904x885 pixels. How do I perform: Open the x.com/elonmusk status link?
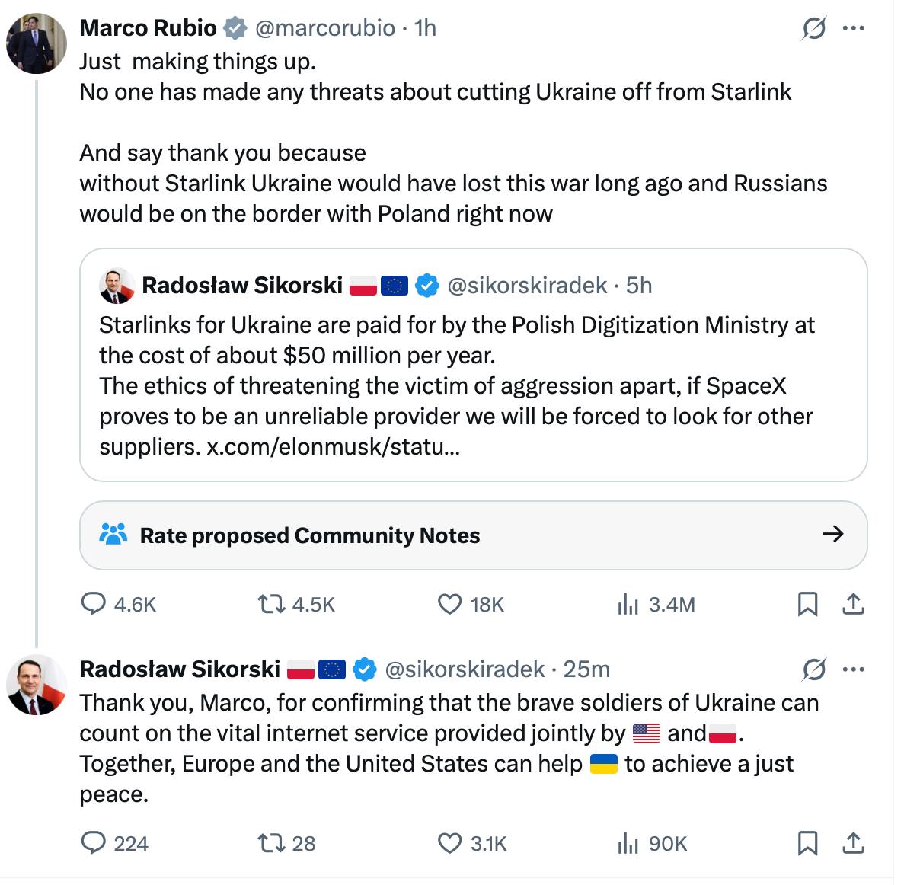pyautogui.click(x=333, y=446)
